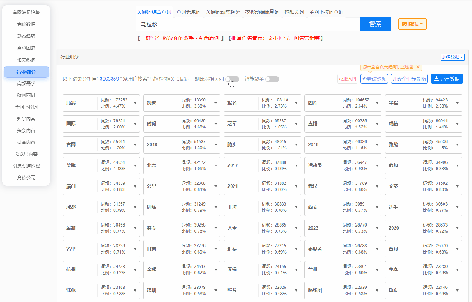Open the 关键词动态趋势 tab
472x302 pixels.
coord(223,12)
